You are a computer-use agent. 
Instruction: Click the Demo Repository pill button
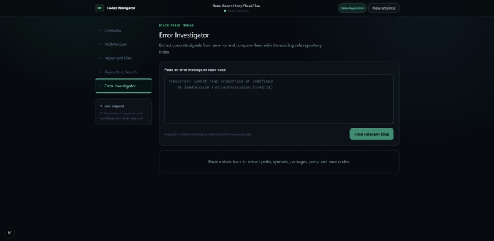(x=352, y=8)
